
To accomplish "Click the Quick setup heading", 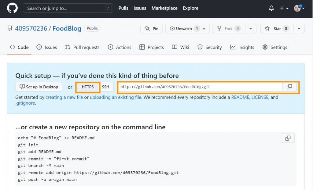I will 97,76.
